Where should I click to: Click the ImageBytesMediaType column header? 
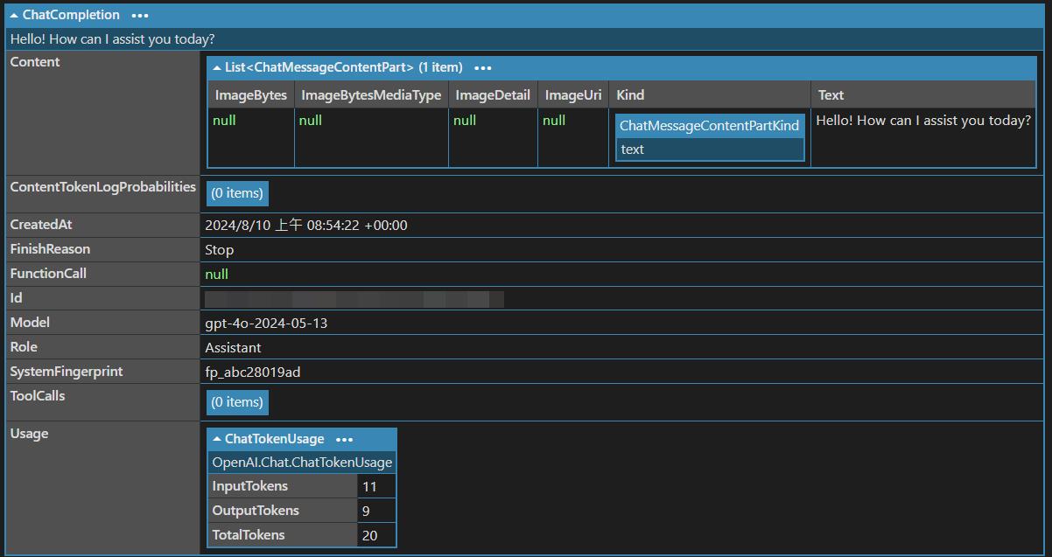click(x=371, y=95)
